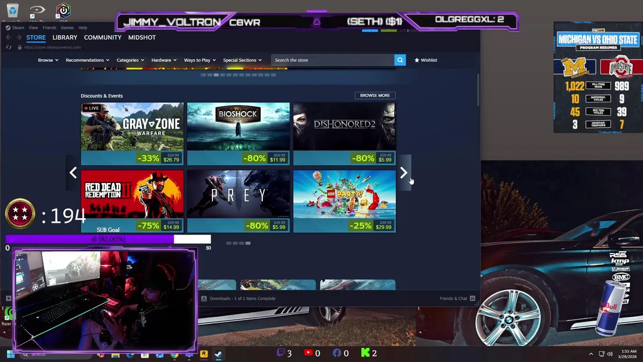This screenshot has height=362, width=643.
Task: Open the MIDSHOT profile tab
Action: click(142, 37)
